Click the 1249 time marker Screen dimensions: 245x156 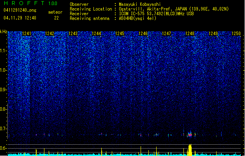tap(213, 34)
